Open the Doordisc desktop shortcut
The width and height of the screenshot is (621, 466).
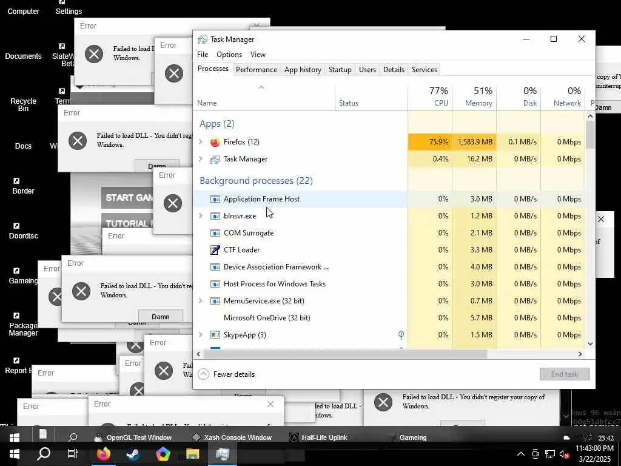(24, 231)
